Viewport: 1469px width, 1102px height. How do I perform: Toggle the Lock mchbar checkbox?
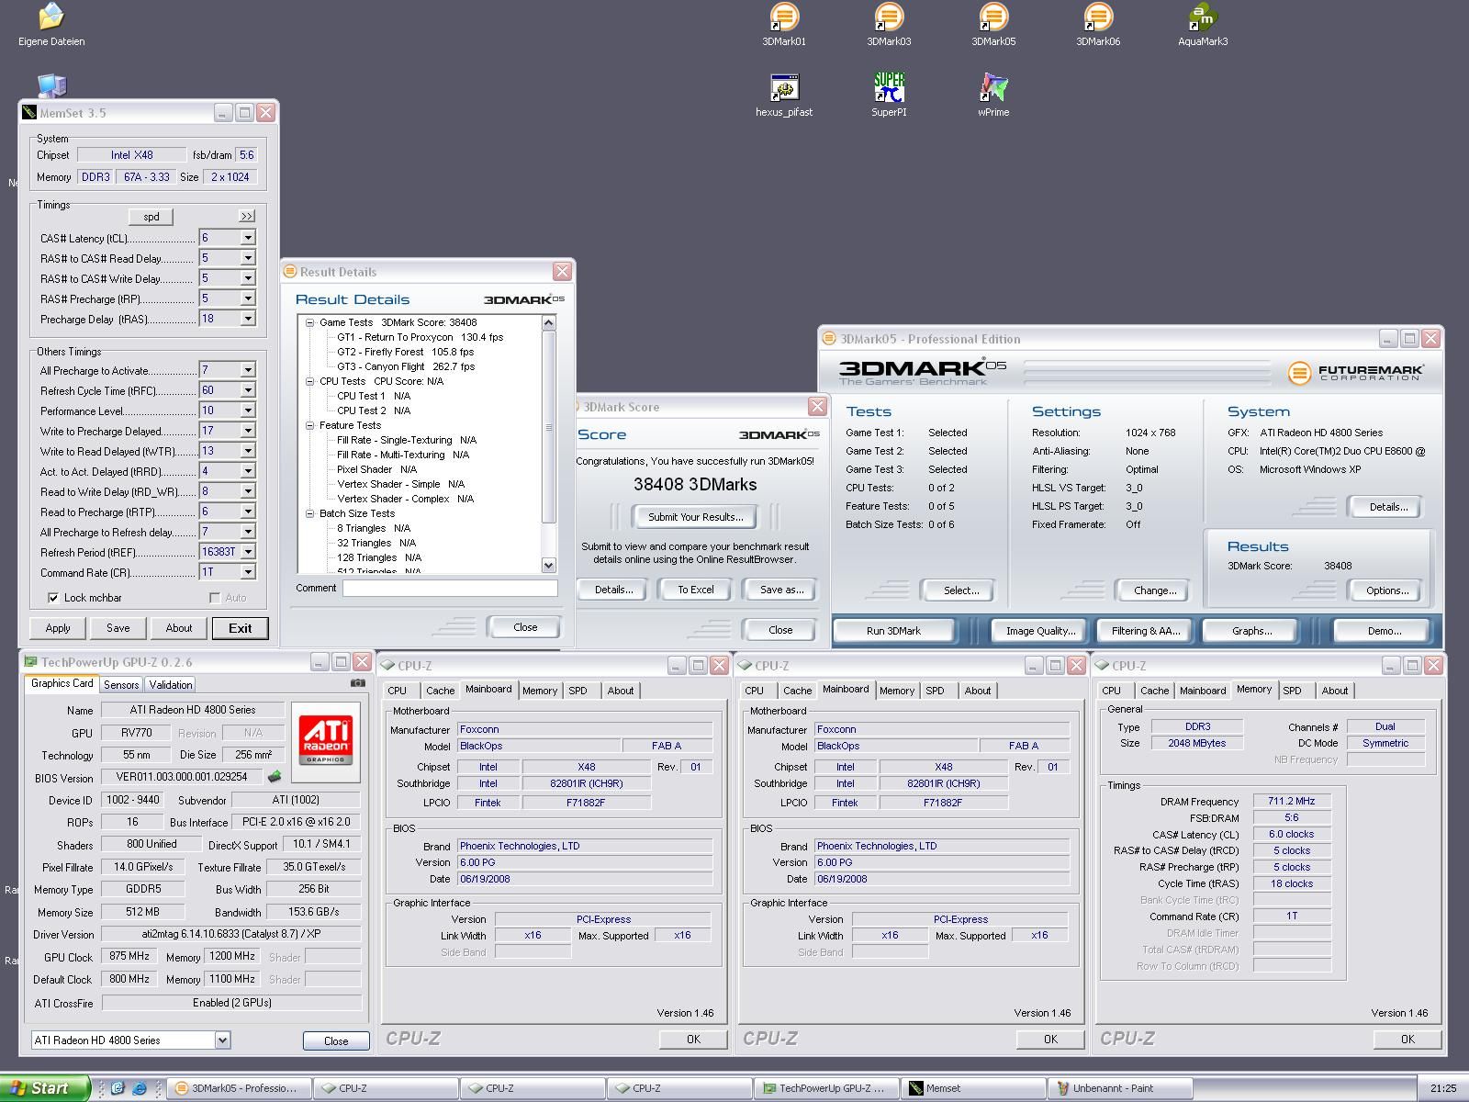click(53, 598)
